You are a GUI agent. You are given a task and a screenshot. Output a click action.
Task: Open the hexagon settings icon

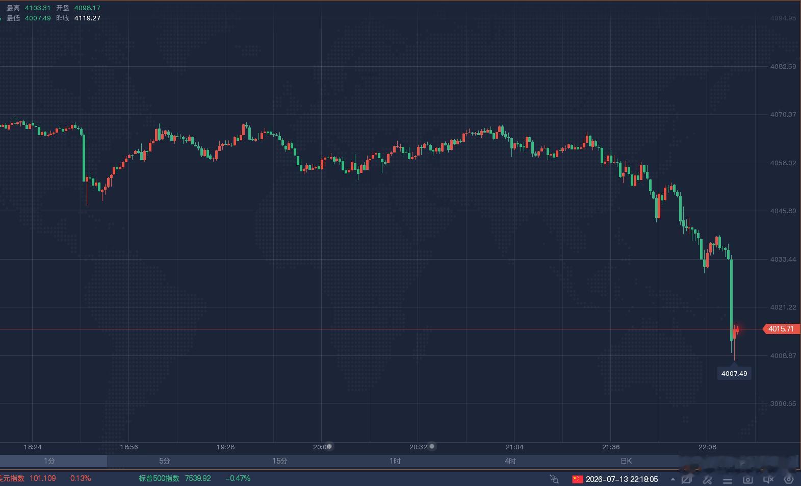point(789,479)
